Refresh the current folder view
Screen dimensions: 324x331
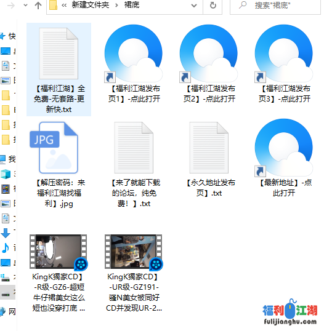(x=213, y=6)
